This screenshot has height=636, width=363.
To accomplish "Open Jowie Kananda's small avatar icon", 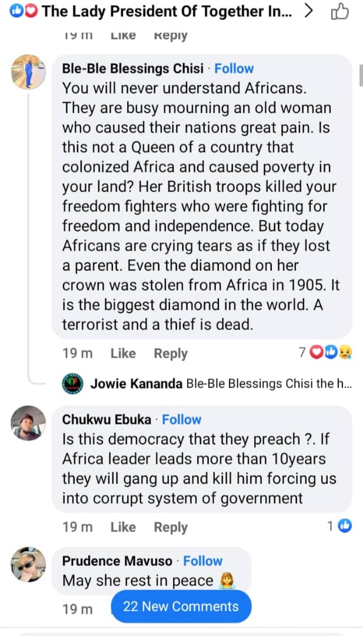I will 72,385.
